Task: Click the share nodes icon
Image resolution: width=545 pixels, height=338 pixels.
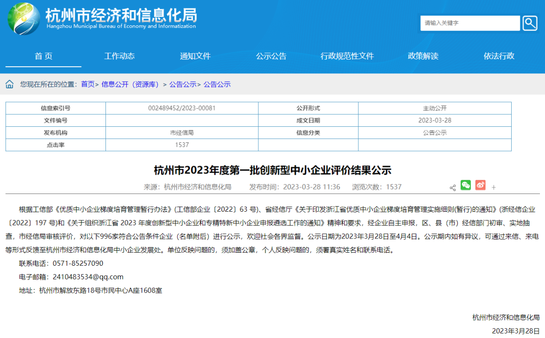Action: (453, 187)
